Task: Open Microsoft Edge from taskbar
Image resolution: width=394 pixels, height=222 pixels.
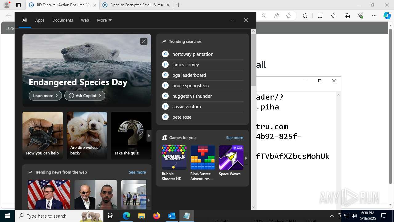Action: (x=127, y=216)
